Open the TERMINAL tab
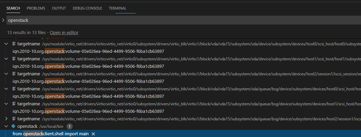Screen dimensions: 361x137 click(x=117, y=8)
